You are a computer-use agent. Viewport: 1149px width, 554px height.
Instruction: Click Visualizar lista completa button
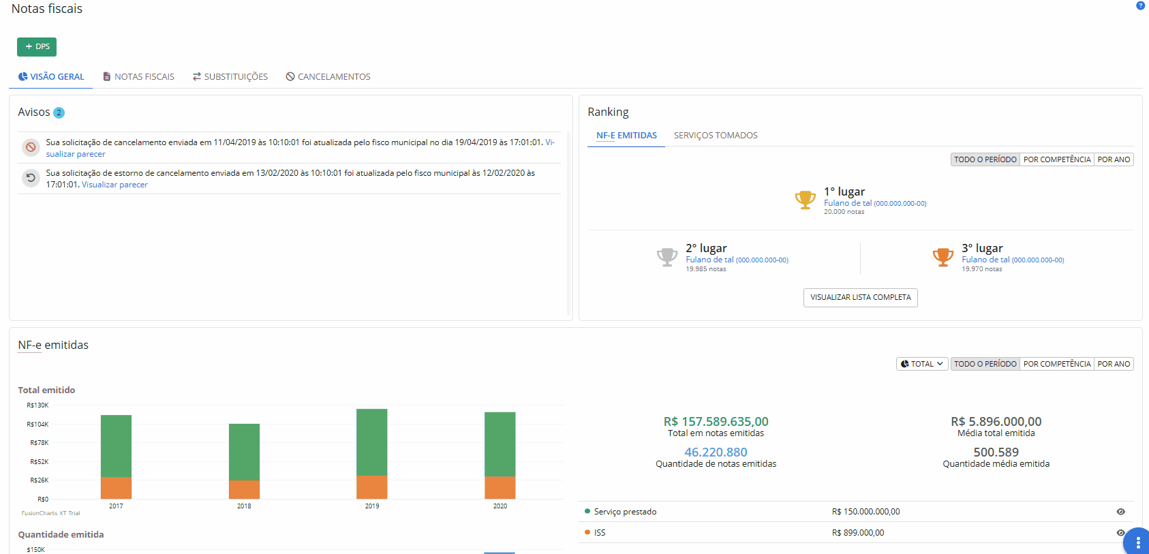(x=860, y=298)
